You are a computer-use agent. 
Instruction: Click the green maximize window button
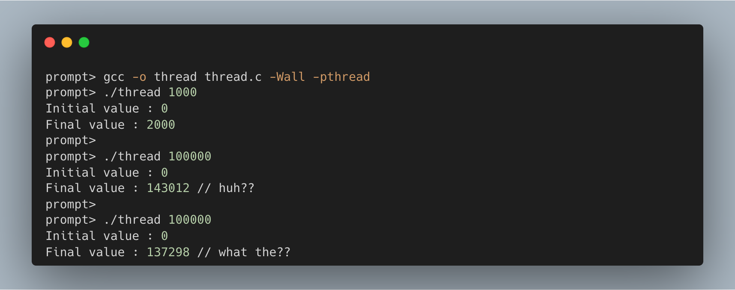tap(84, 42)
